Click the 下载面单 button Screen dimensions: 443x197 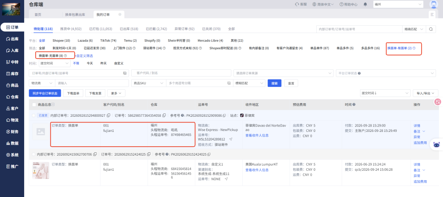coord(73,93)
